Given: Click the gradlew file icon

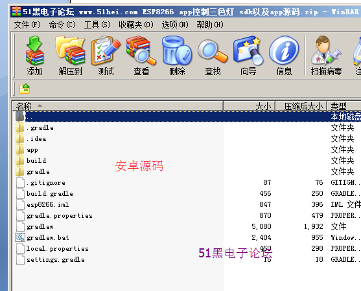Looking at the screenshot, I should pyautogui.click(x=20, y=226).
